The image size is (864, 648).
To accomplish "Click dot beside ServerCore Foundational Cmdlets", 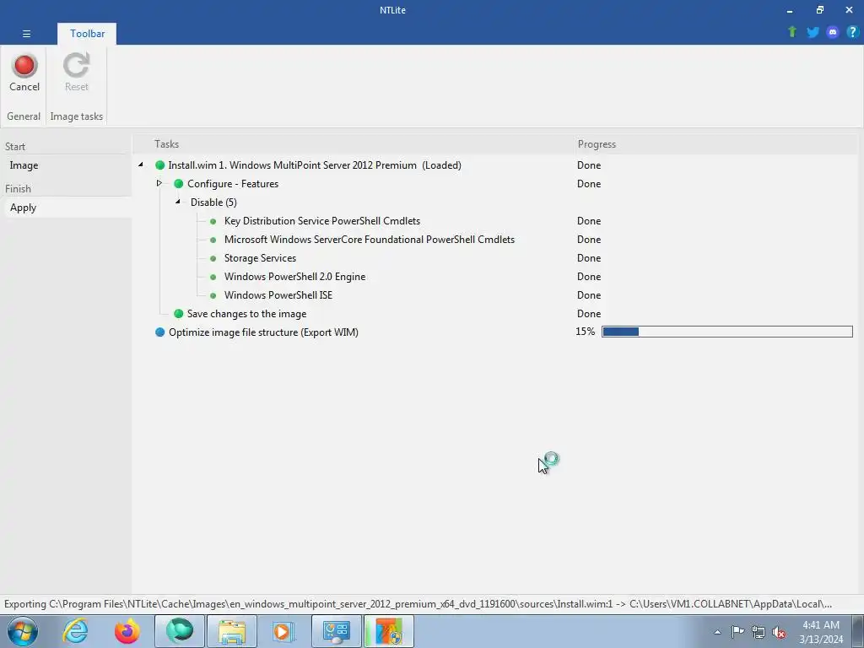I will pyautogui.click(x=213, y=240).
